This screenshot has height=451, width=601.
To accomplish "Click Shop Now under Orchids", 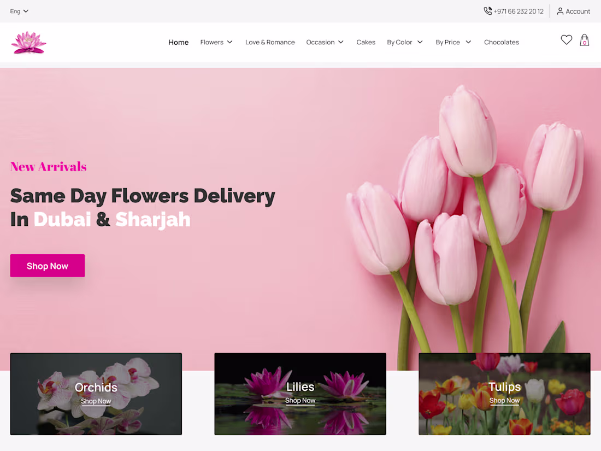I will [x=96, y=401].
